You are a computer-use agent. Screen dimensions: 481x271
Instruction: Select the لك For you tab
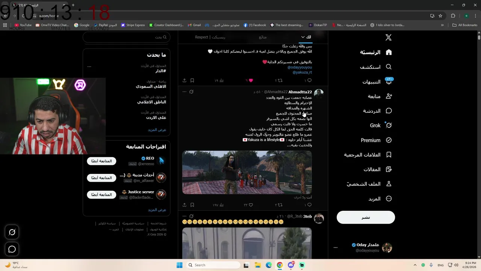pyautogui.click(x=309, y=37)
